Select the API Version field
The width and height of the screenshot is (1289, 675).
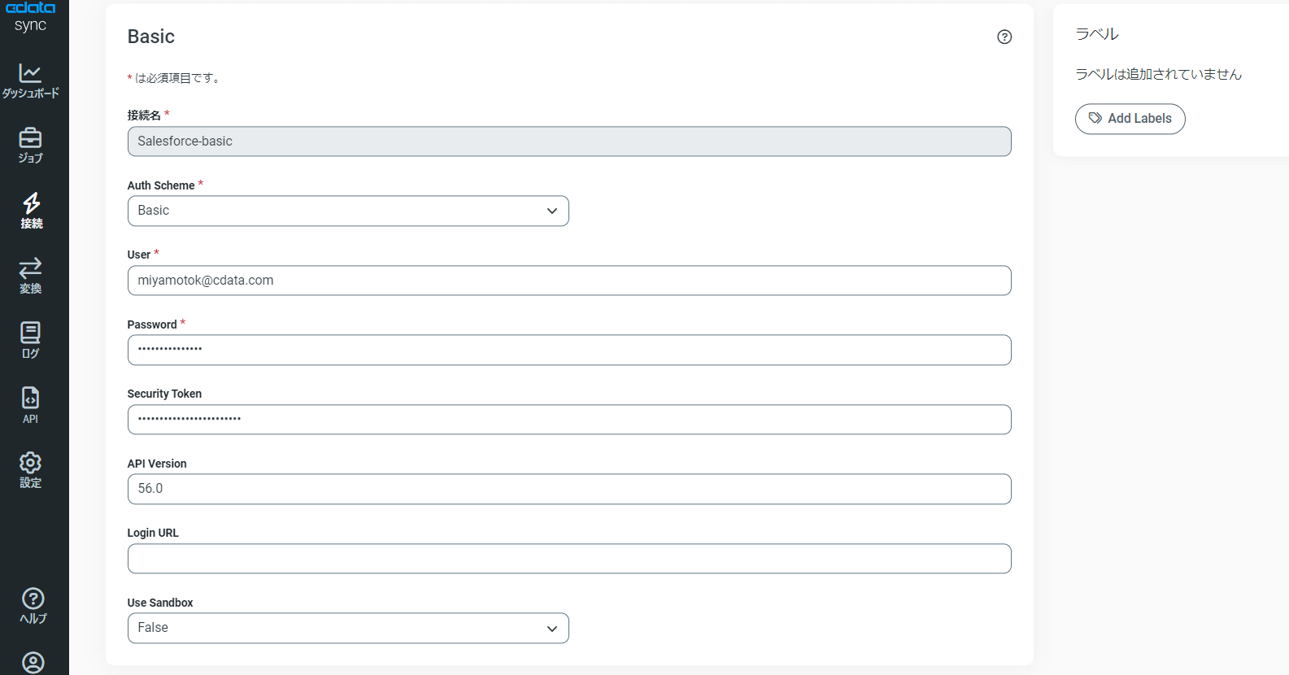point(569,489)
